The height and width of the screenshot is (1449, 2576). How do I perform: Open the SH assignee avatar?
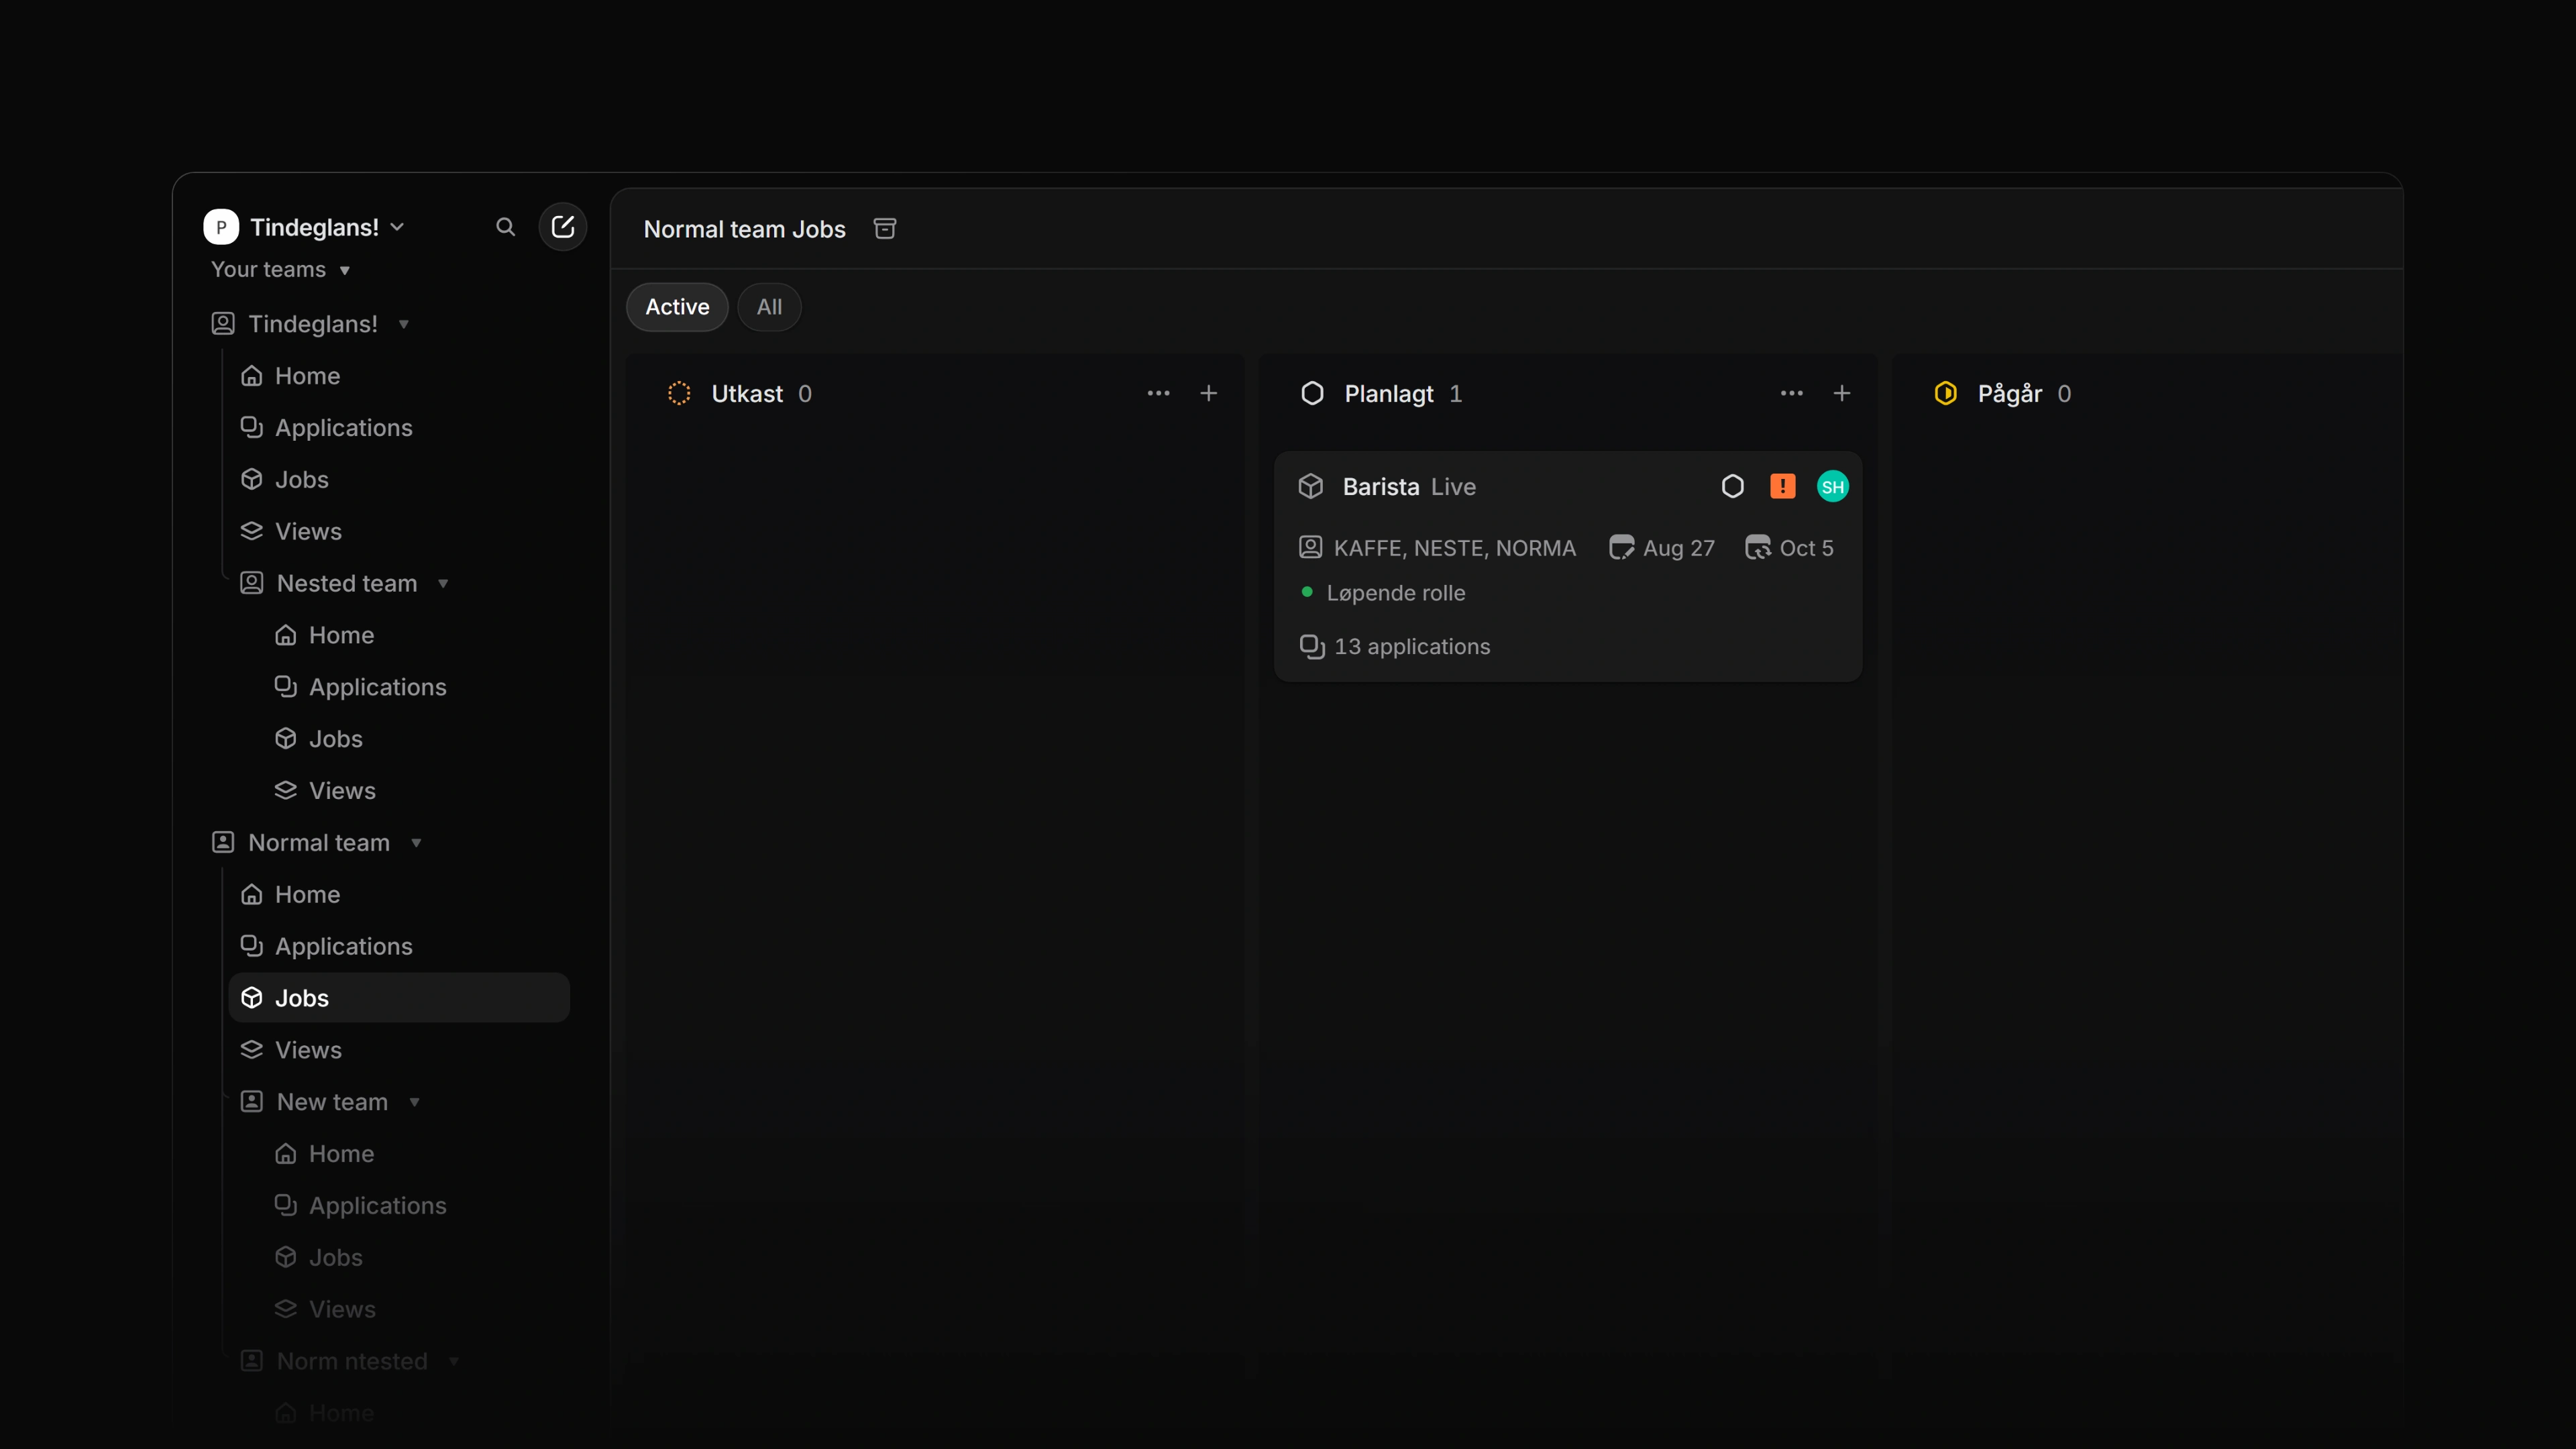(1832, 487)
